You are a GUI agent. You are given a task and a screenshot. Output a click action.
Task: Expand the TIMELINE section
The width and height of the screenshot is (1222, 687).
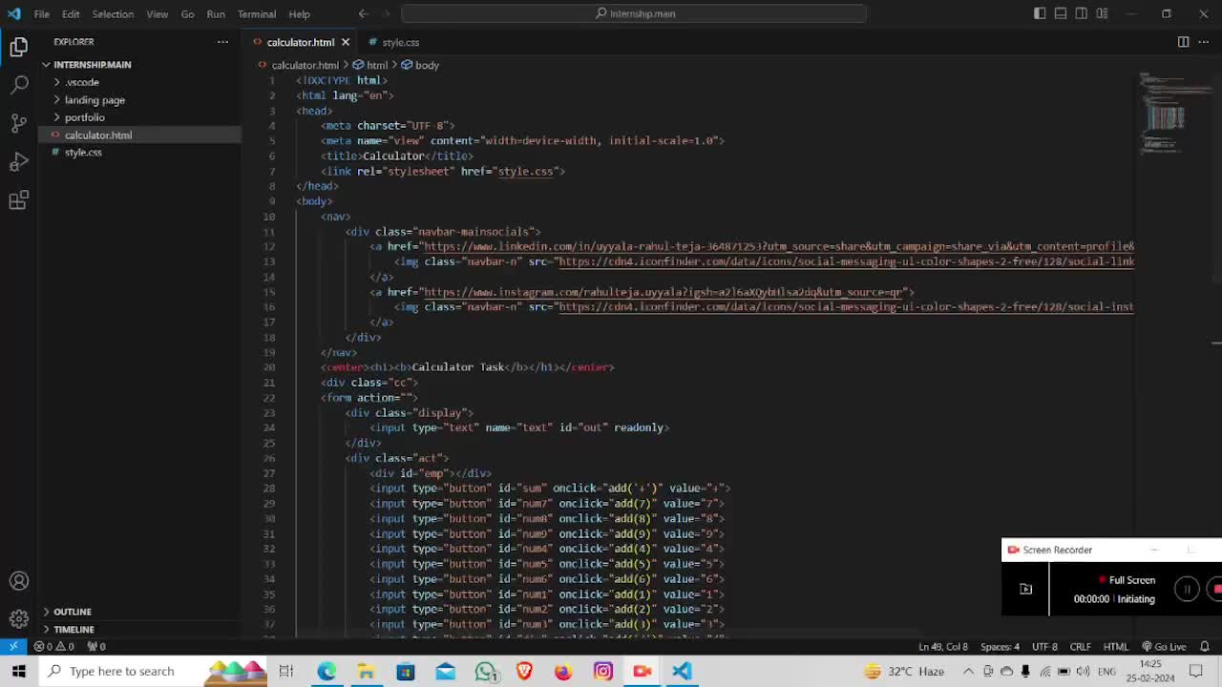(x=74, y=630)
